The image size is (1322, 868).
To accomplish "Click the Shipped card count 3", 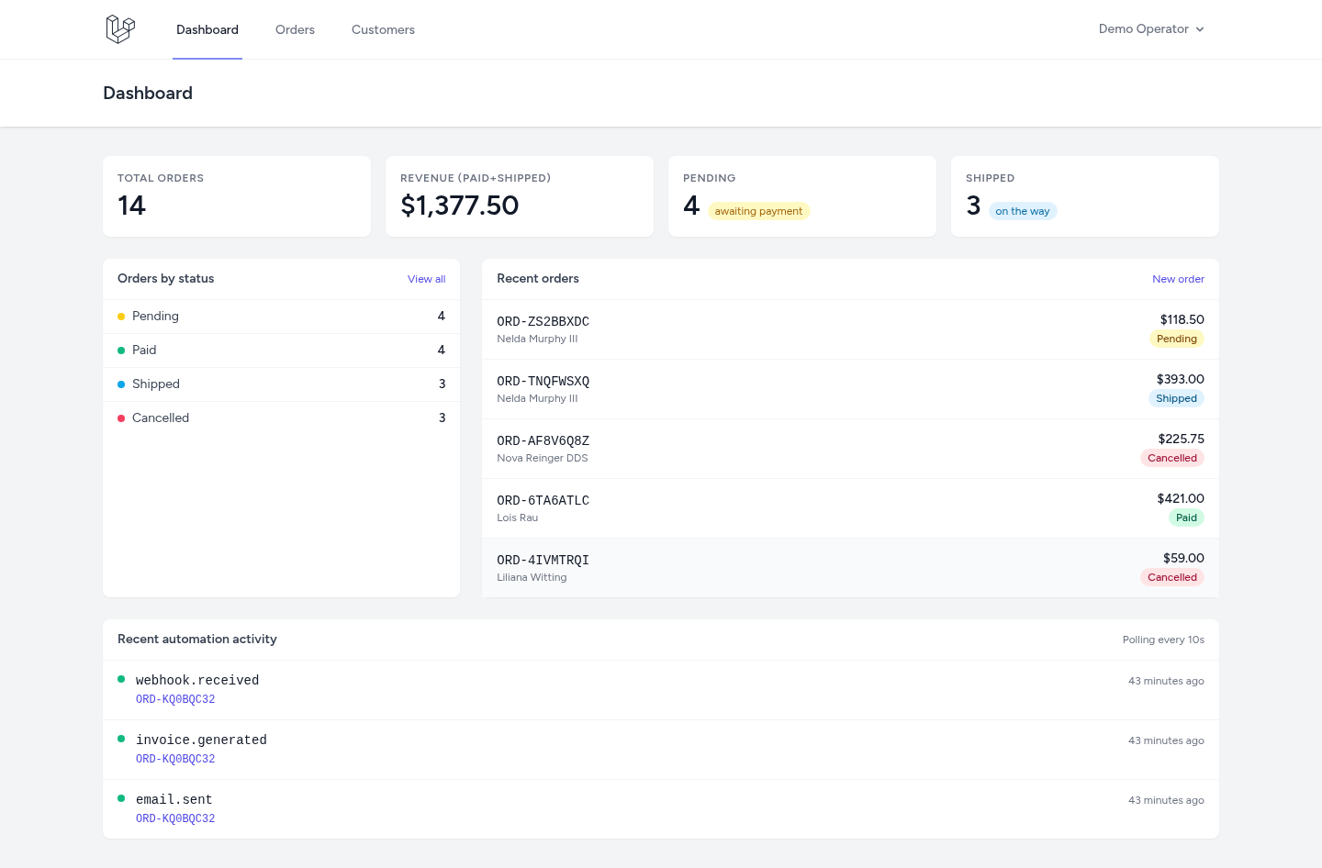I will coord(973,206).
